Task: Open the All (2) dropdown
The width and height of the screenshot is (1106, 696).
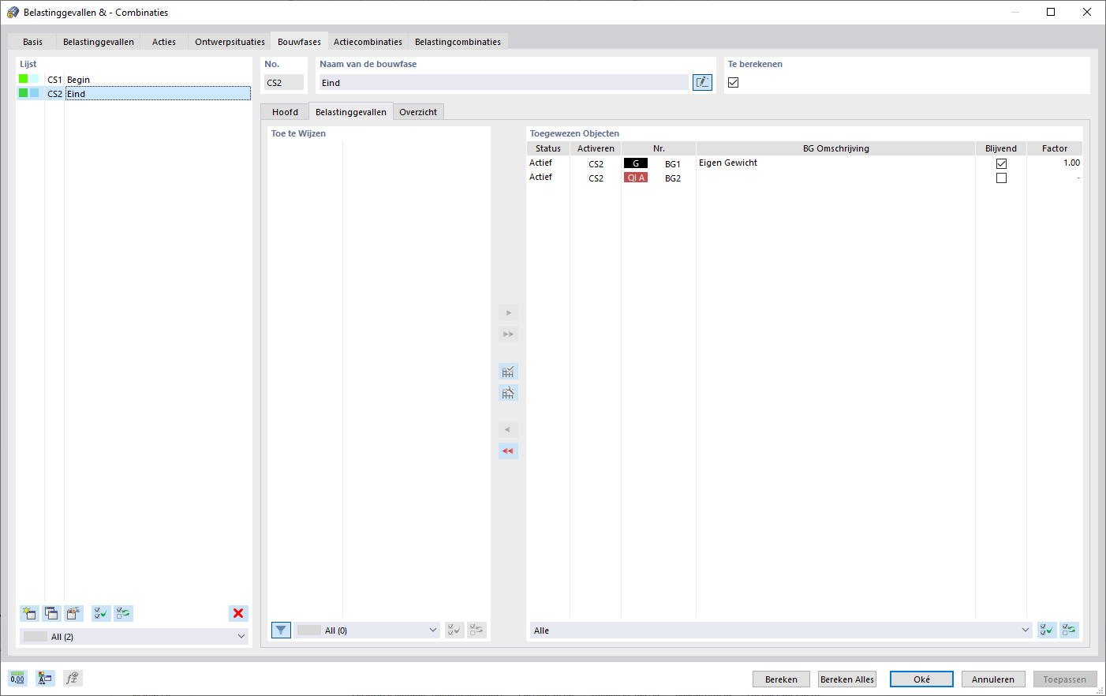Action: click(x=134, y=636)
